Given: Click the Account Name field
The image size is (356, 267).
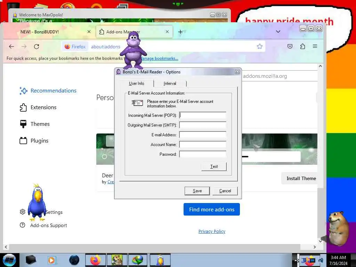Looking at the screenshot, I should 203,145.
